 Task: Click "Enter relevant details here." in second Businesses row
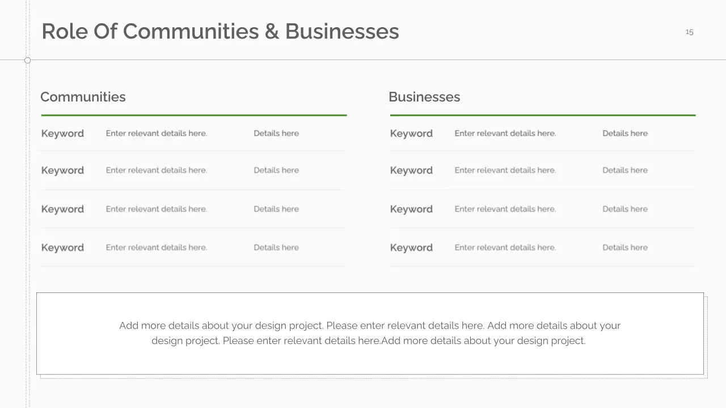505,170
